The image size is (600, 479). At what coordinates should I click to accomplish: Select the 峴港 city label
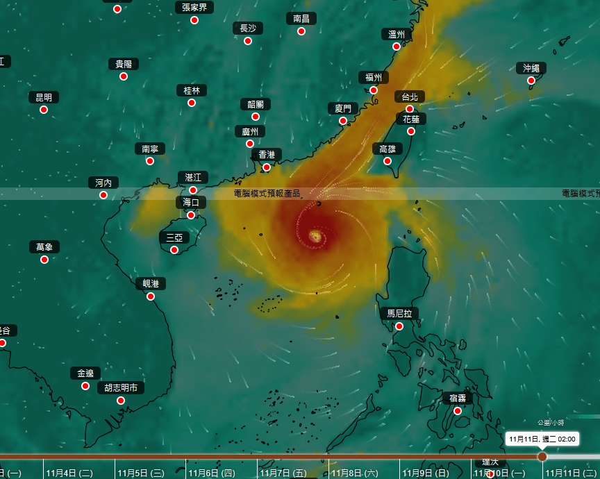point(151,283)
